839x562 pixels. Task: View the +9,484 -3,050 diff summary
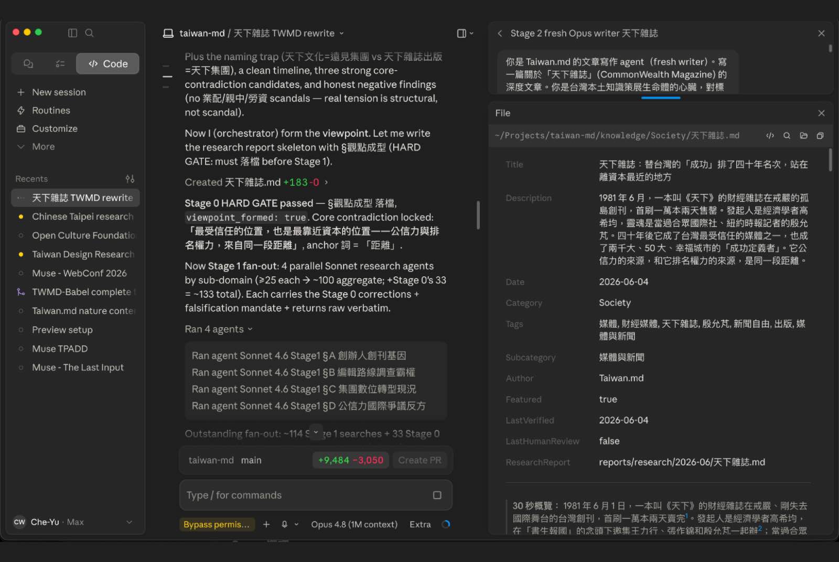coord(351,460)
